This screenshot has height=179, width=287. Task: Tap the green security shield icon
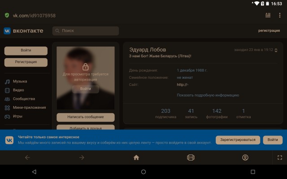(x=7, y=15)
